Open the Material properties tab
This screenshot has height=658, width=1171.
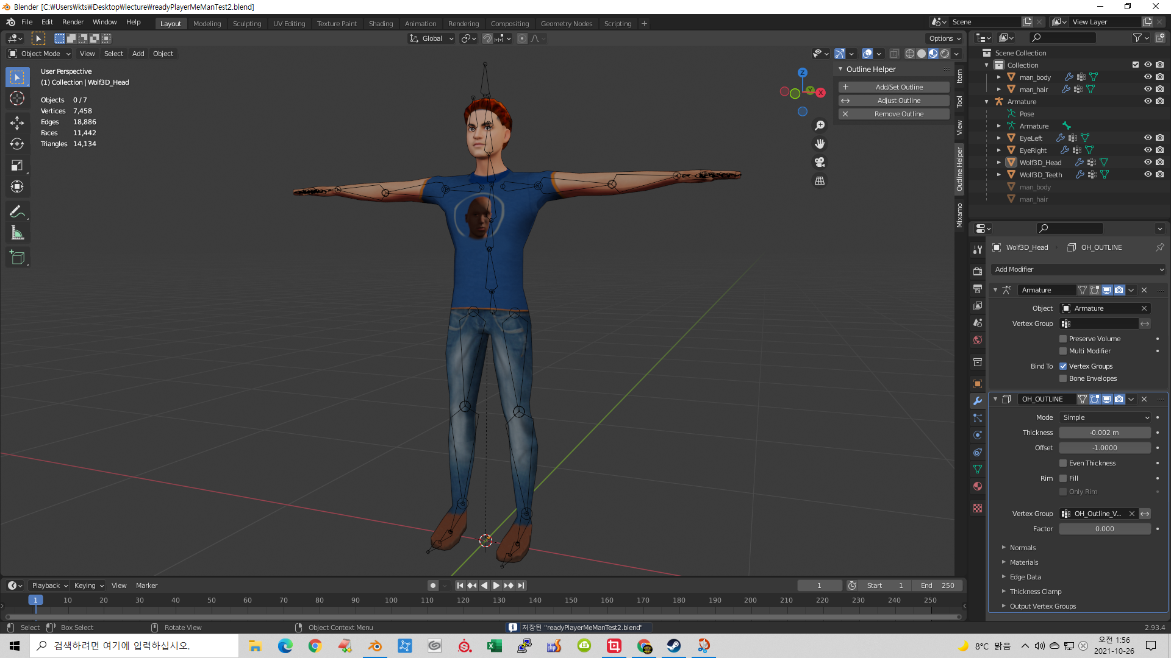point(978,486)
